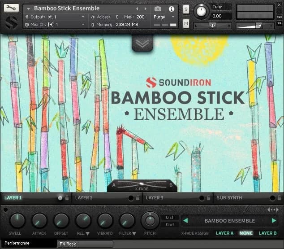Show instrument info via the i icon
284x249 pixels.
172,9
